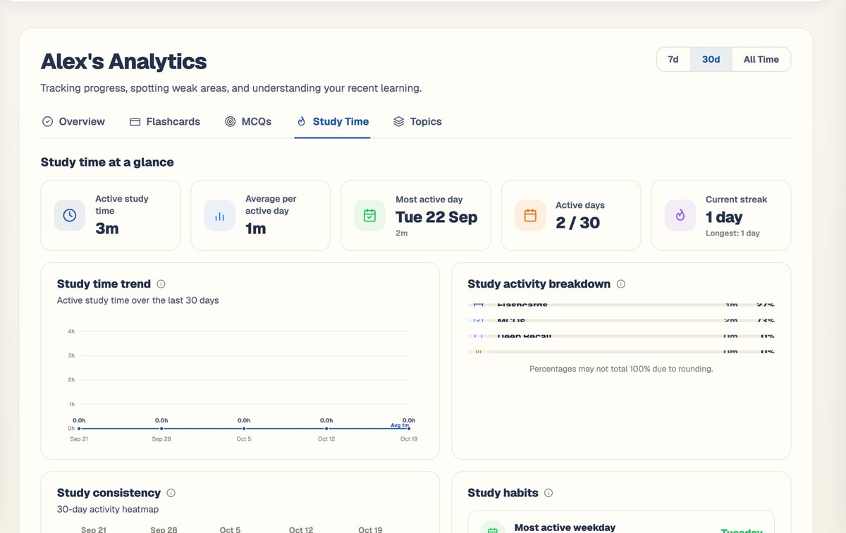The width and height of the screenshot is (846, 533).
Task: Show info for Study habits
Action: pyautogui.click(x=548, y=493)
